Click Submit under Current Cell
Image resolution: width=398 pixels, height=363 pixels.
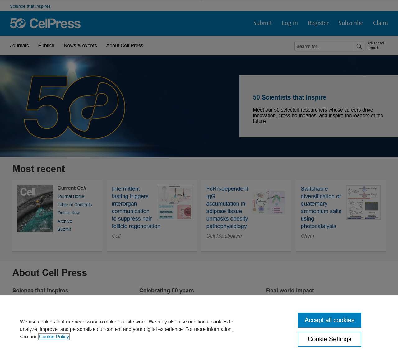tap(64, 229)
